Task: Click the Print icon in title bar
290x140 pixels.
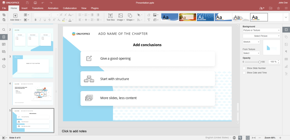Action: pyautogui.click(x=35, y=3)
